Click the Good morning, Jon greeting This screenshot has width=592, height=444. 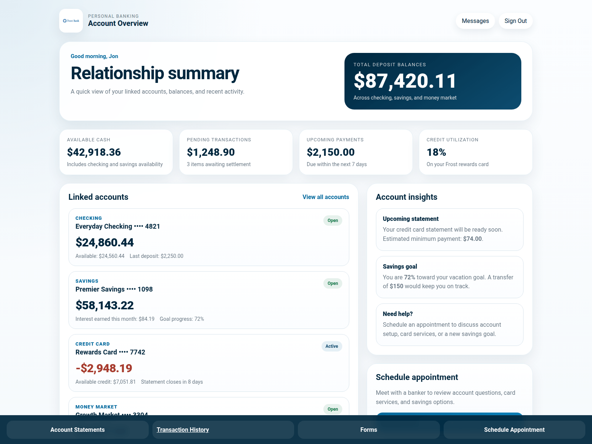tap(94, 56)
